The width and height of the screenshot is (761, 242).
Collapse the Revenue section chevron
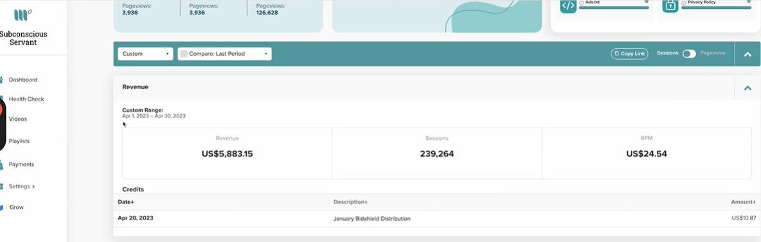(748, 88)
